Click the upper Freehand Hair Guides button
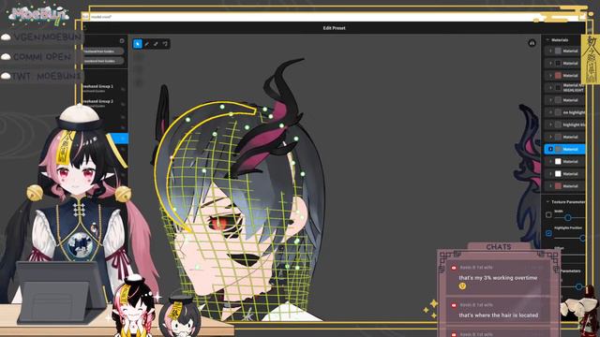This screenshot has height=337, width=600. tap(102, 51)
